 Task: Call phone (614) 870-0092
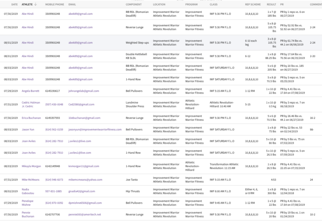54,203
